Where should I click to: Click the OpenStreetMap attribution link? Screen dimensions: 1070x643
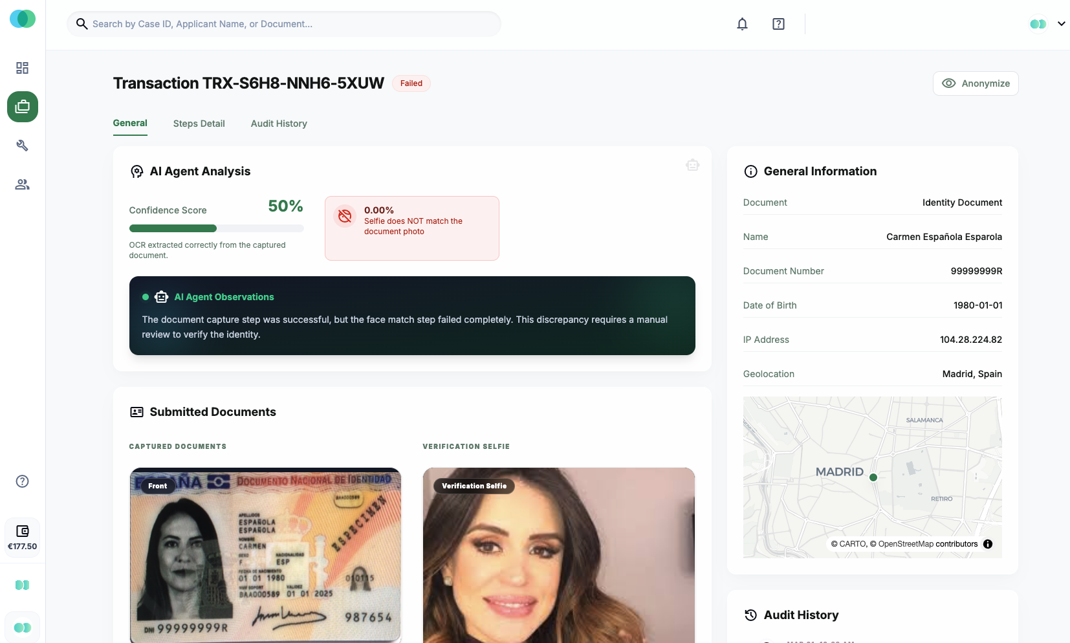point(906,544)
